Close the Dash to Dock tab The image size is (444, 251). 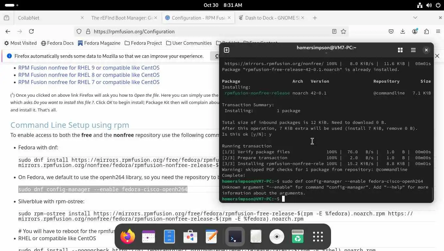coord(303,18)
